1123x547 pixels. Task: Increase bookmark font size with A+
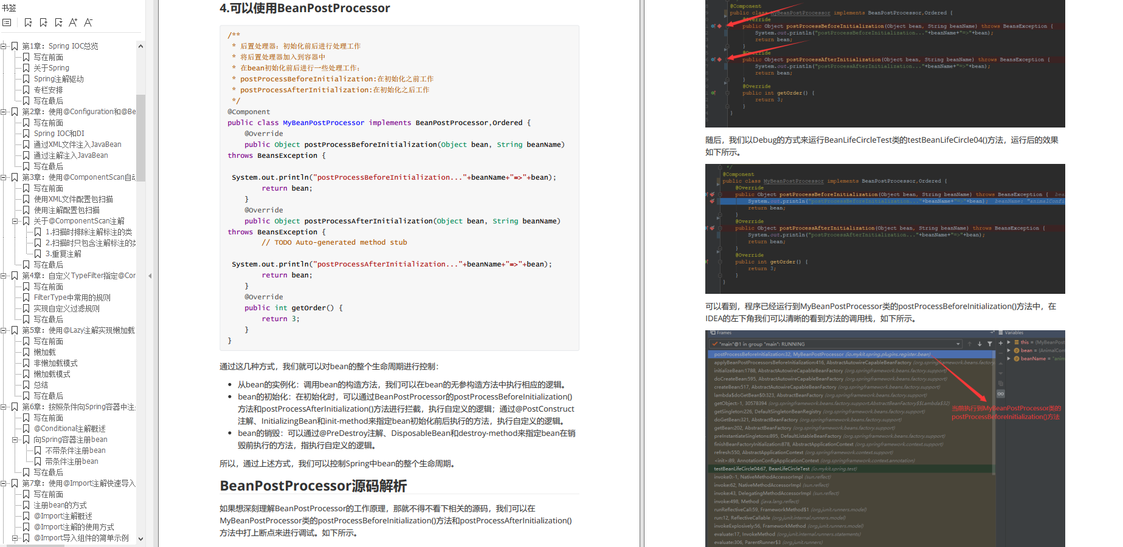tap(73, 22)
